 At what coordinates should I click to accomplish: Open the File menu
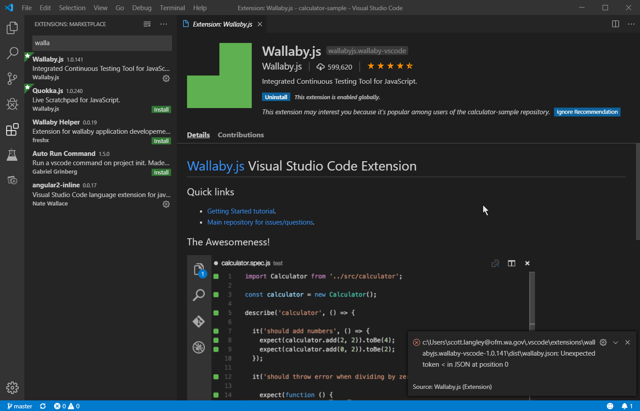pos(27,8)
